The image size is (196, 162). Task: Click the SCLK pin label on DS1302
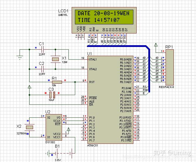pos(57,121)
